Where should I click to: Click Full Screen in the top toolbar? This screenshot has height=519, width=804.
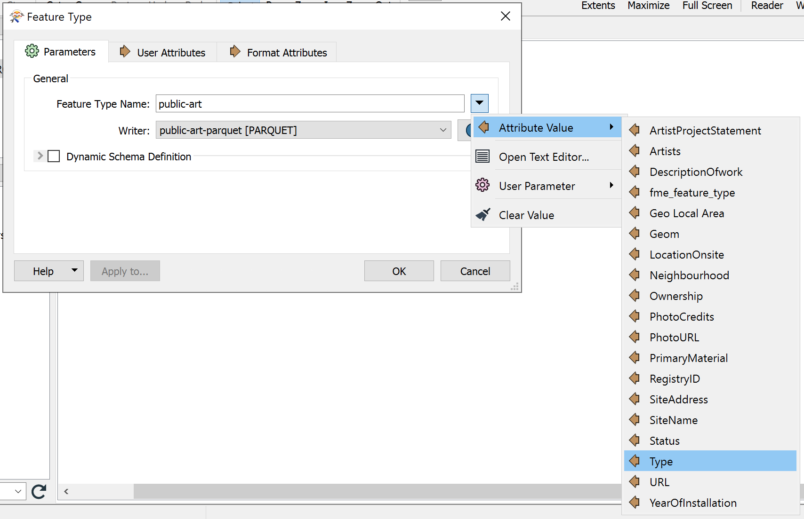[707, 5]
